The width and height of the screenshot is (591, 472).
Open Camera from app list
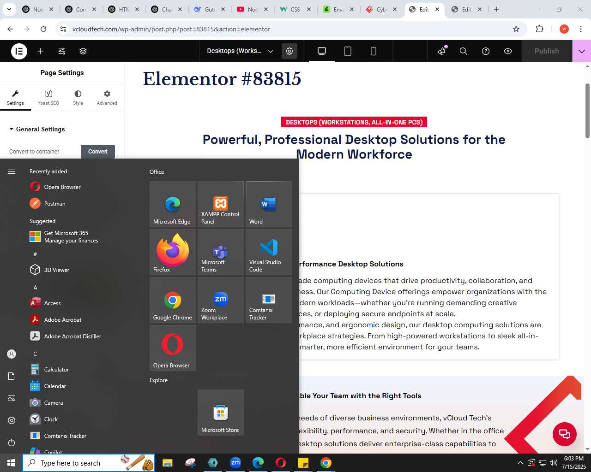[x=54, y=402]
